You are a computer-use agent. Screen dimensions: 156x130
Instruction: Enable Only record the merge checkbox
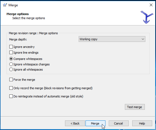[x=11, y=88]
